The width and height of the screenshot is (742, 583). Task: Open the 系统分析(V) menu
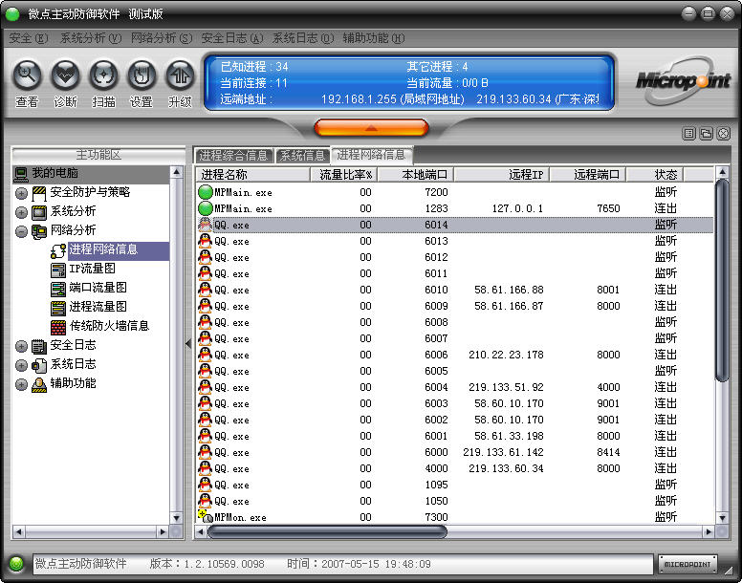tap(91, 38)
